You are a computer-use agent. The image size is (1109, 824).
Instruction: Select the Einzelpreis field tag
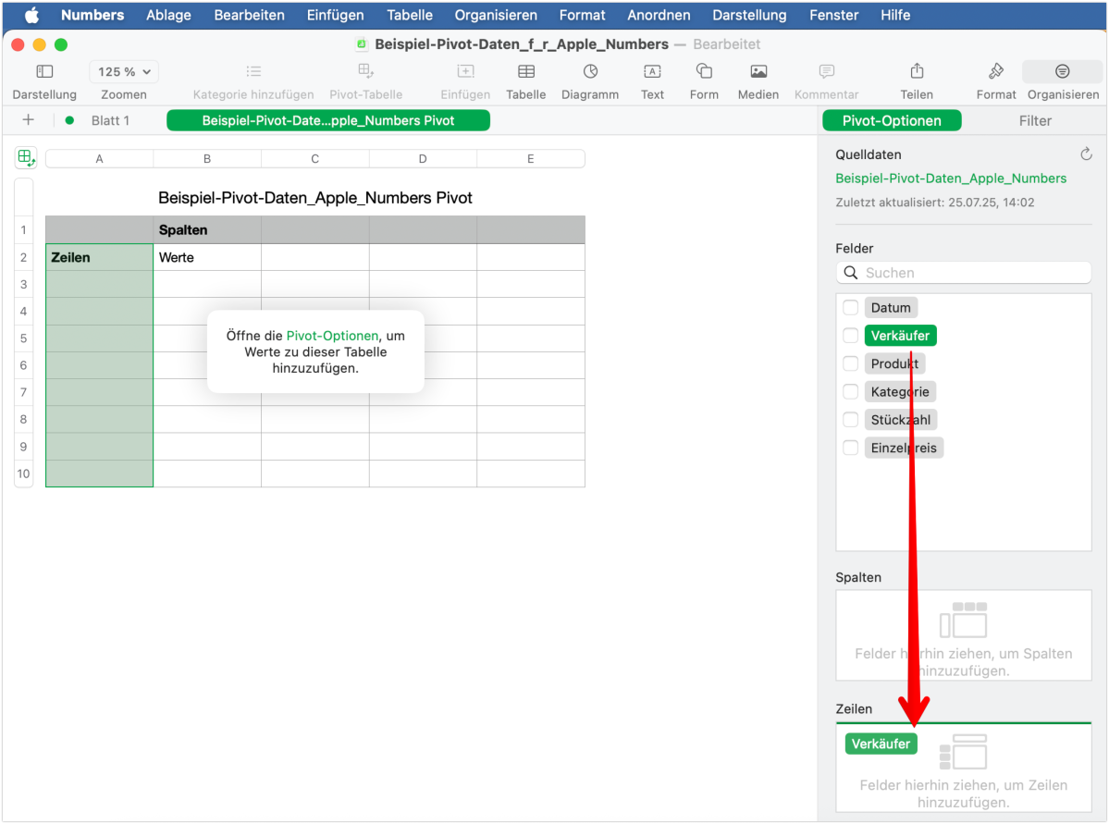[x=903, y=448]
